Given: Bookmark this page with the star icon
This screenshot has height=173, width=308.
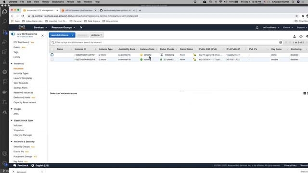Looking at the screenshot, I should tap(296, 16).
